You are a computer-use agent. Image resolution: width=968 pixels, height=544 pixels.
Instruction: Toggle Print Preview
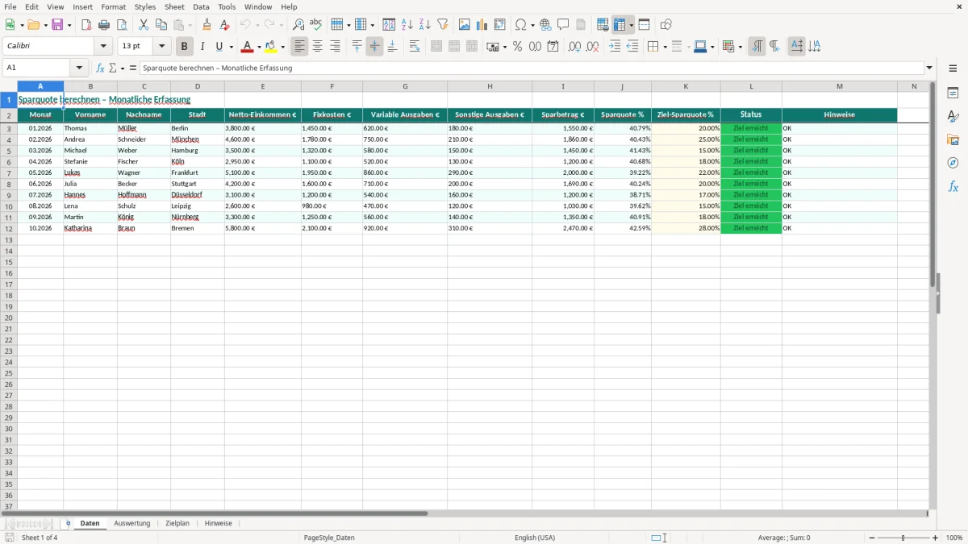point(122,25)
